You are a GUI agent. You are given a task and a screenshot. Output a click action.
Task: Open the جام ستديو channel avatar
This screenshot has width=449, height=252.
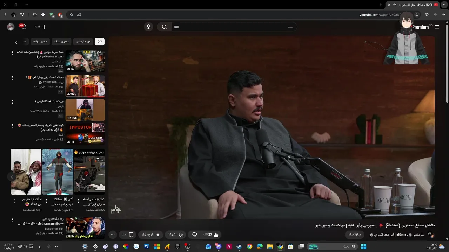tap(431, 234)
